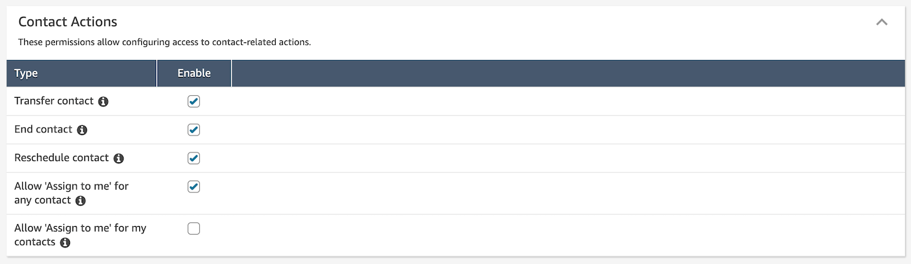Click info icon for 'Assign to me' my contacts
The width and height of the screenshot is (911, 264).
(x=65, y=242)
